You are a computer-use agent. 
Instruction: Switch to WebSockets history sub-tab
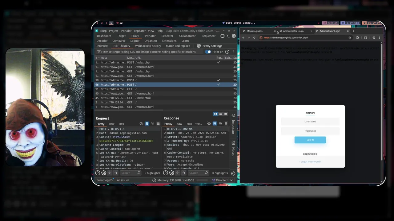coord(148,46)
